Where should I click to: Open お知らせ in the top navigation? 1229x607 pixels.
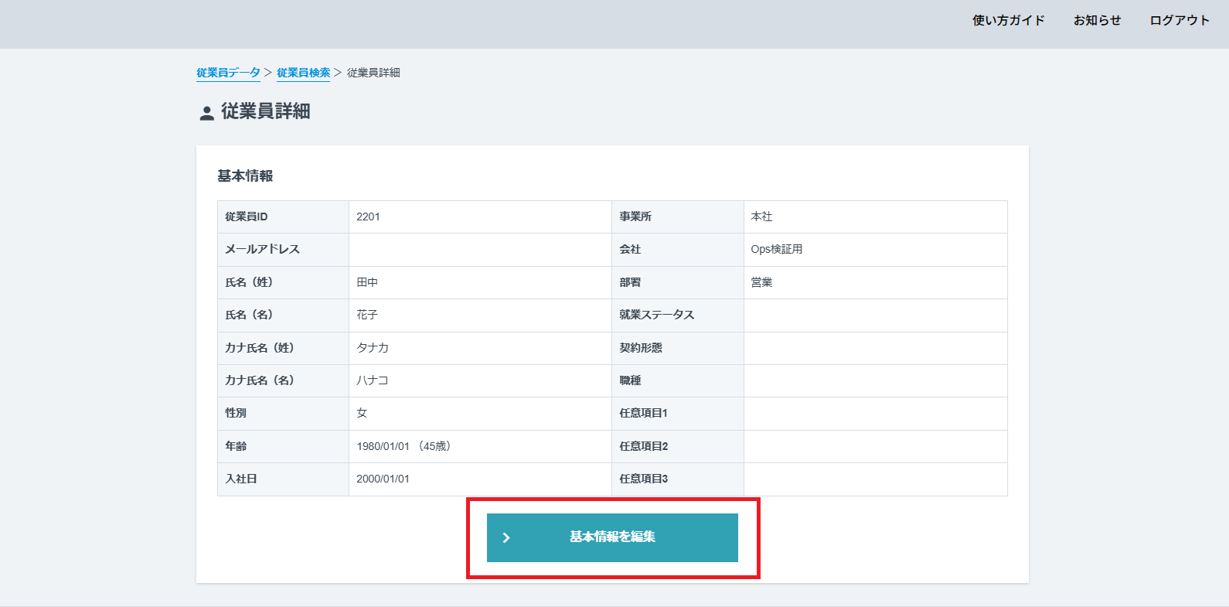pos(1097,21)
